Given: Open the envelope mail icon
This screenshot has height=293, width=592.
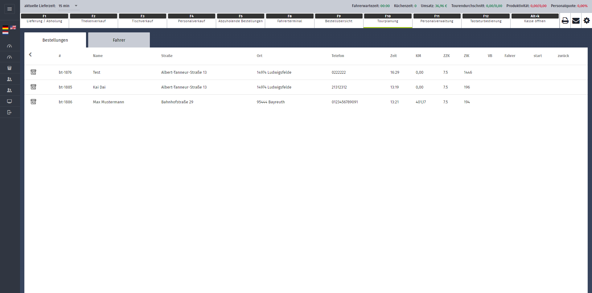Looking at the screenshot, I should click(576, 21).
